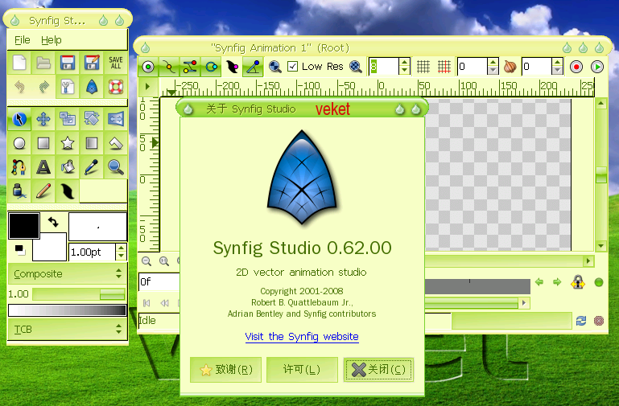Select the Rectangle tool

(x=43, y=143)
